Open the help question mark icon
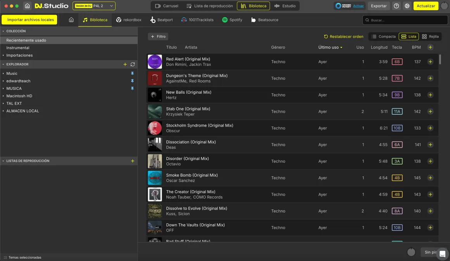The image size is (450, 261). coord(396,6)
